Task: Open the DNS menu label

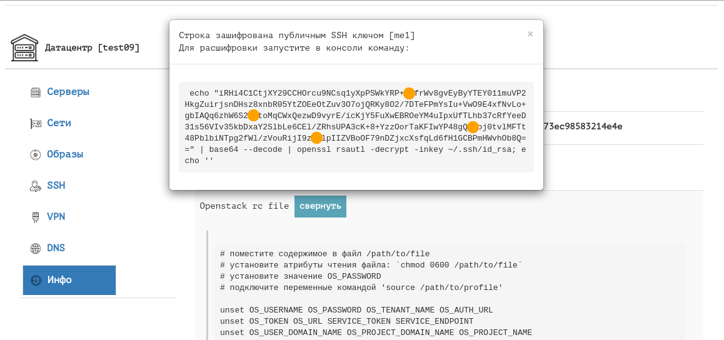Action: click(x=56, y=248)
